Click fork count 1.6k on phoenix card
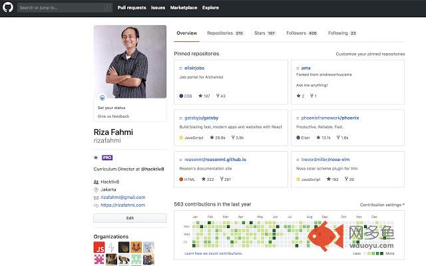Viewport: 426px width, 266px height. coord(342,138)
